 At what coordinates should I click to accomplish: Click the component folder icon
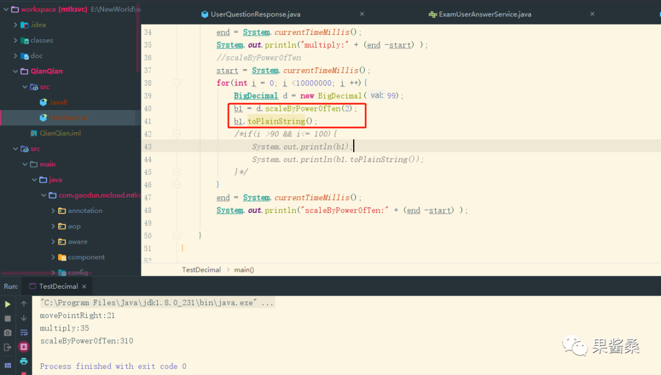click(62, 257)
